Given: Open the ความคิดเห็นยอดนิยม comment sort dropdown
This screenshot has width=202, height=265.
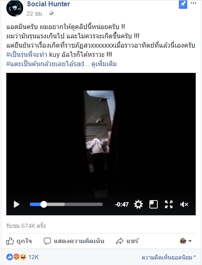Looking at the screenshot, I should pos(169,257).
